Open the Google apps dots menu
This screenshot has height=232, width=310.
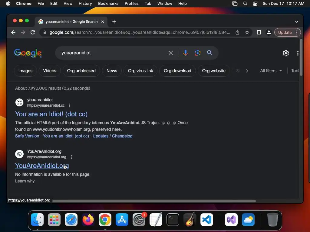point(298,53)
